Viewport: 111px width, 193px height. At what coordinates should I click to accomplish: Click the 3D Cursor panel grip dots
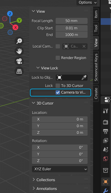tap(86, 103)
